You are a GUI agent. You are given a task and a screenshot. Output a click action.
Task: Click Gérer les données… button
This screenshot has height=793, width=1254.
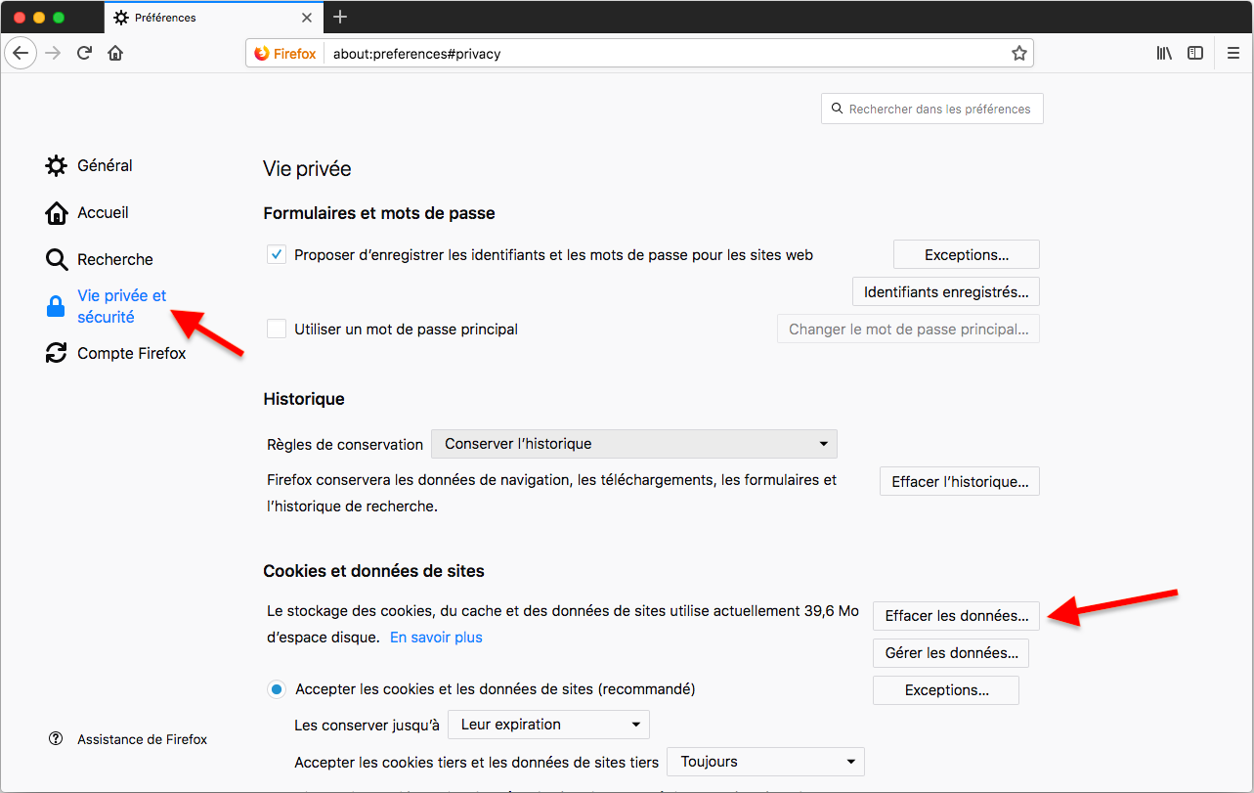(x=951, y=653)
